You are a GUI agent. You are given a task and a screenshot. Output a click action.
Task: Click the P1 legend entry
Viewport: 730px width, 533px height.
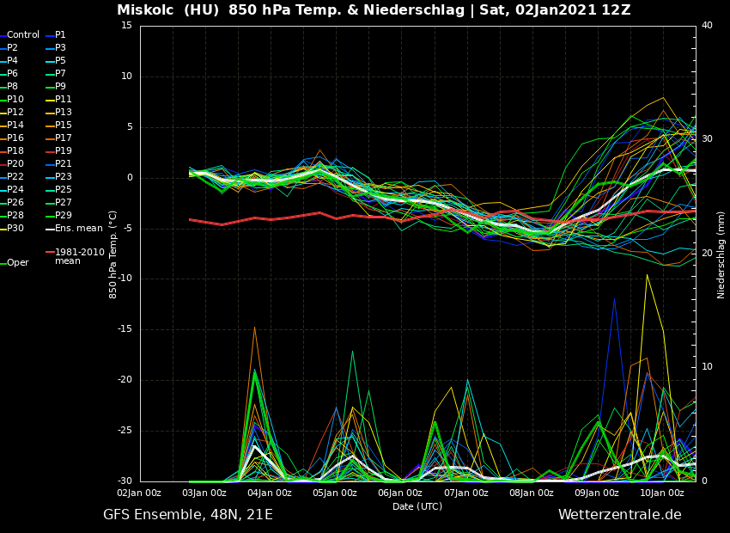point(60,35)
